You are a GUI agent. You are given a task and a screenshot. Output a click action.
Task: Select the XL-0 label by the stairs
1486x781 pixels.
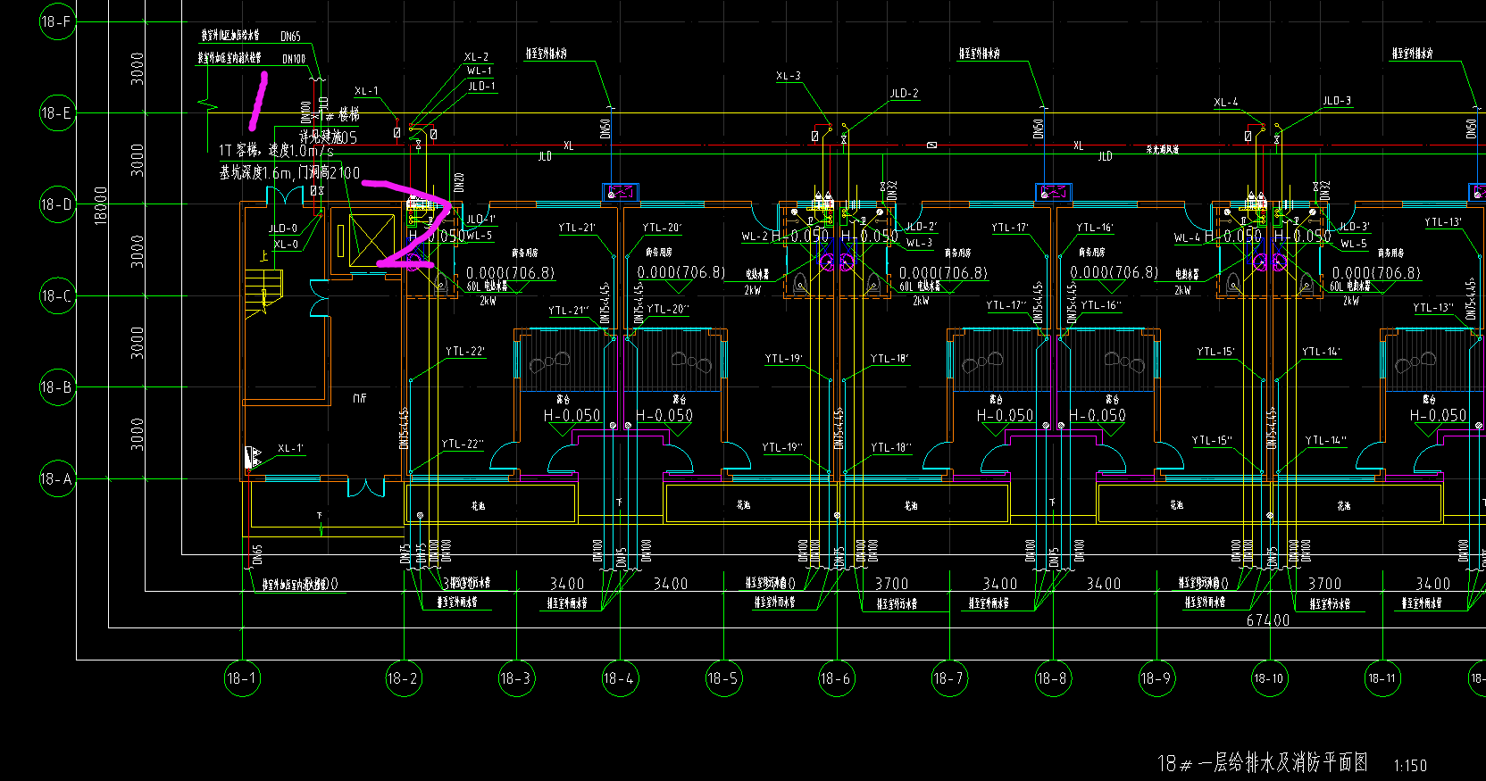point(286,244)
